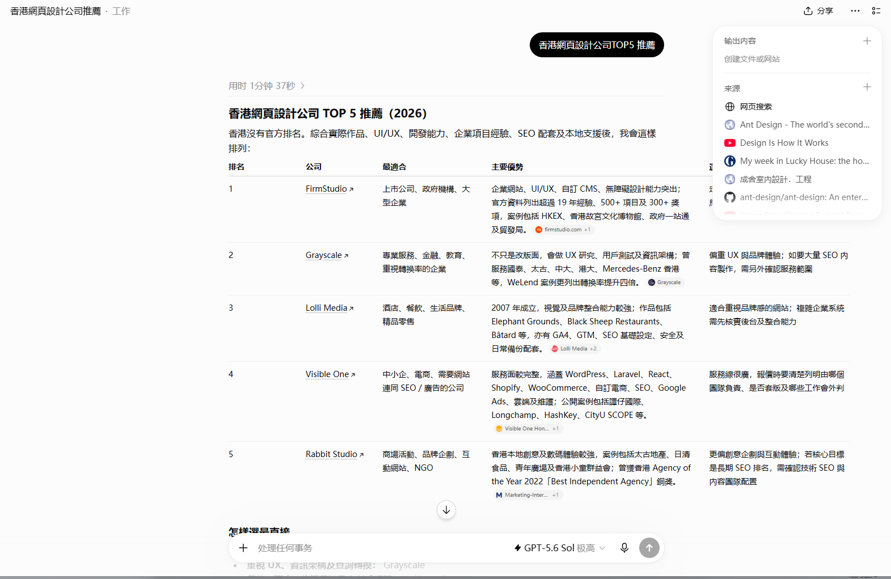
Task: Click cell 專業服務、金融、教育
Action: pos(424,262)
